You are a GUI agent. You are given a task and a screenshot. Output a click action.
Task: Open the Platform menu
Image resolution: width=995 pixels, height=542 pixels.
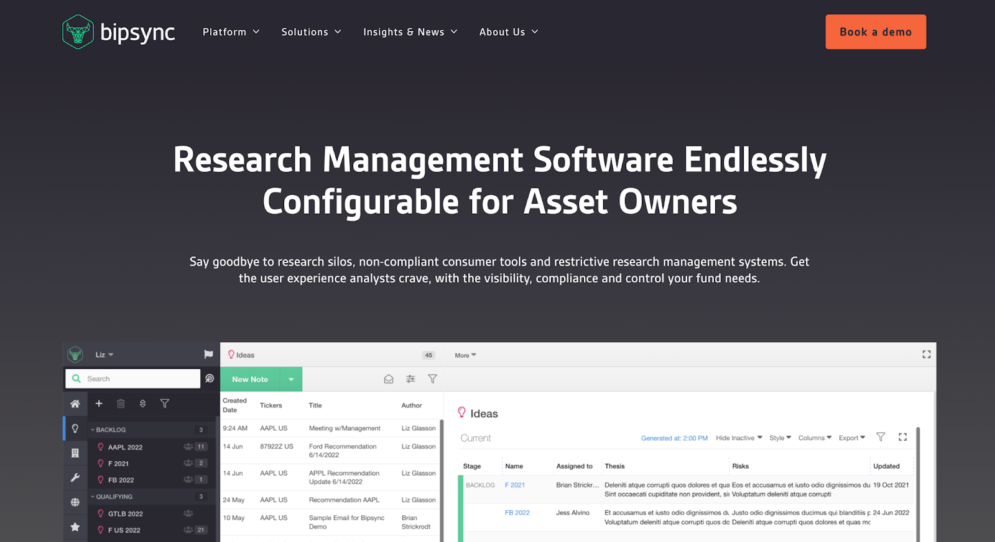pyautogui.click(x=231, y=32)
